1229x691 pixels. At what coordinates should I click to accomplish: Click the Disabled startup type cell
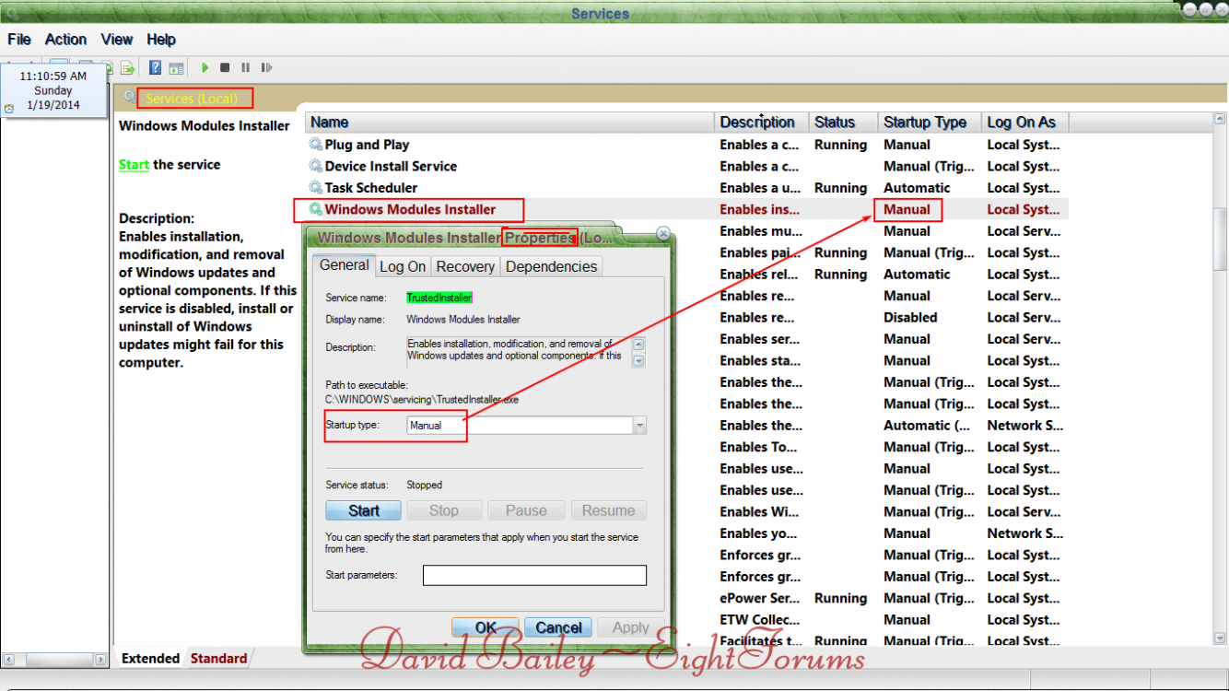point(910,317)
